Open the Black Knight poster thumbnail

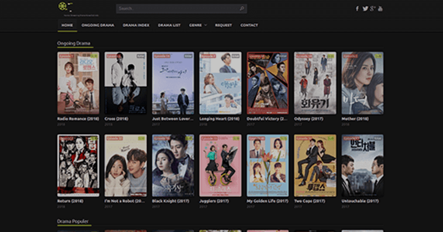coord(173,166)
